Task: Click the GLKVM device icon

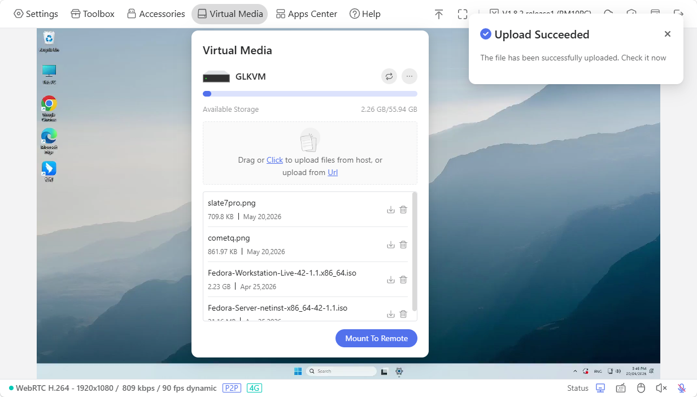Action: [x=216, y=77]
